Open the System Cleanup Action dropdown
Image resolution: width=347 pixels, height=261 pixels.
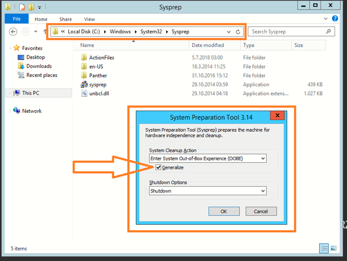[208, 158]
